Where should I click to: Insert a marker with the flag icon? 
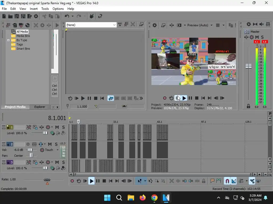[212, 181]
